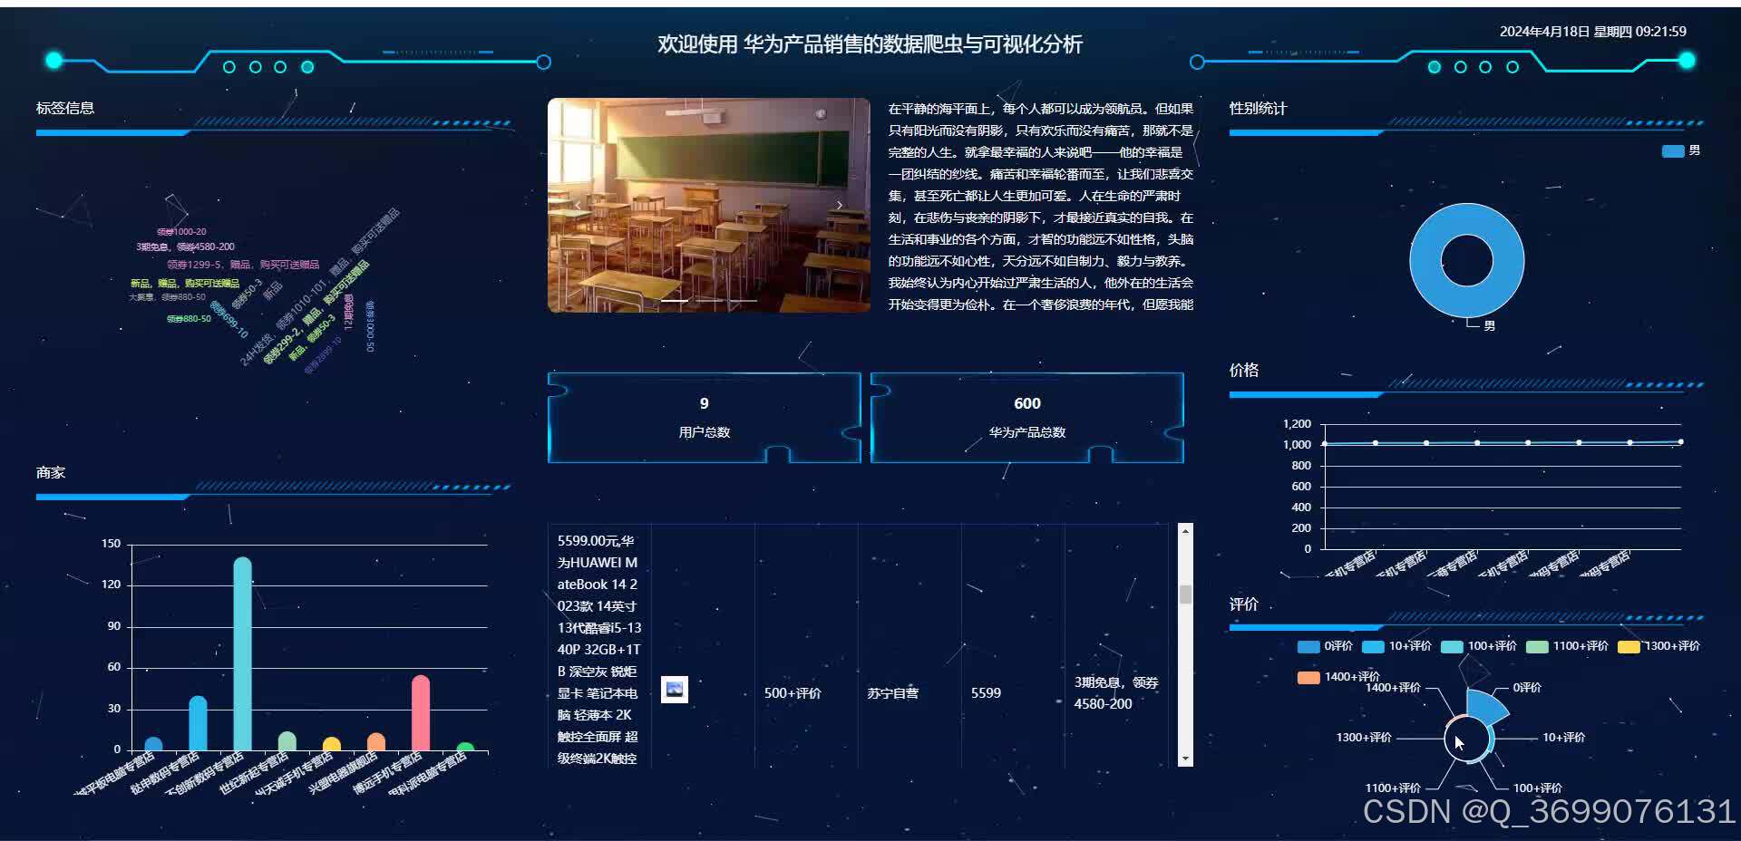The image size is (1741, 841).
Task: Click word-cloud tag 大聚惠，领券880-50
Action: [x=167, y=297]
